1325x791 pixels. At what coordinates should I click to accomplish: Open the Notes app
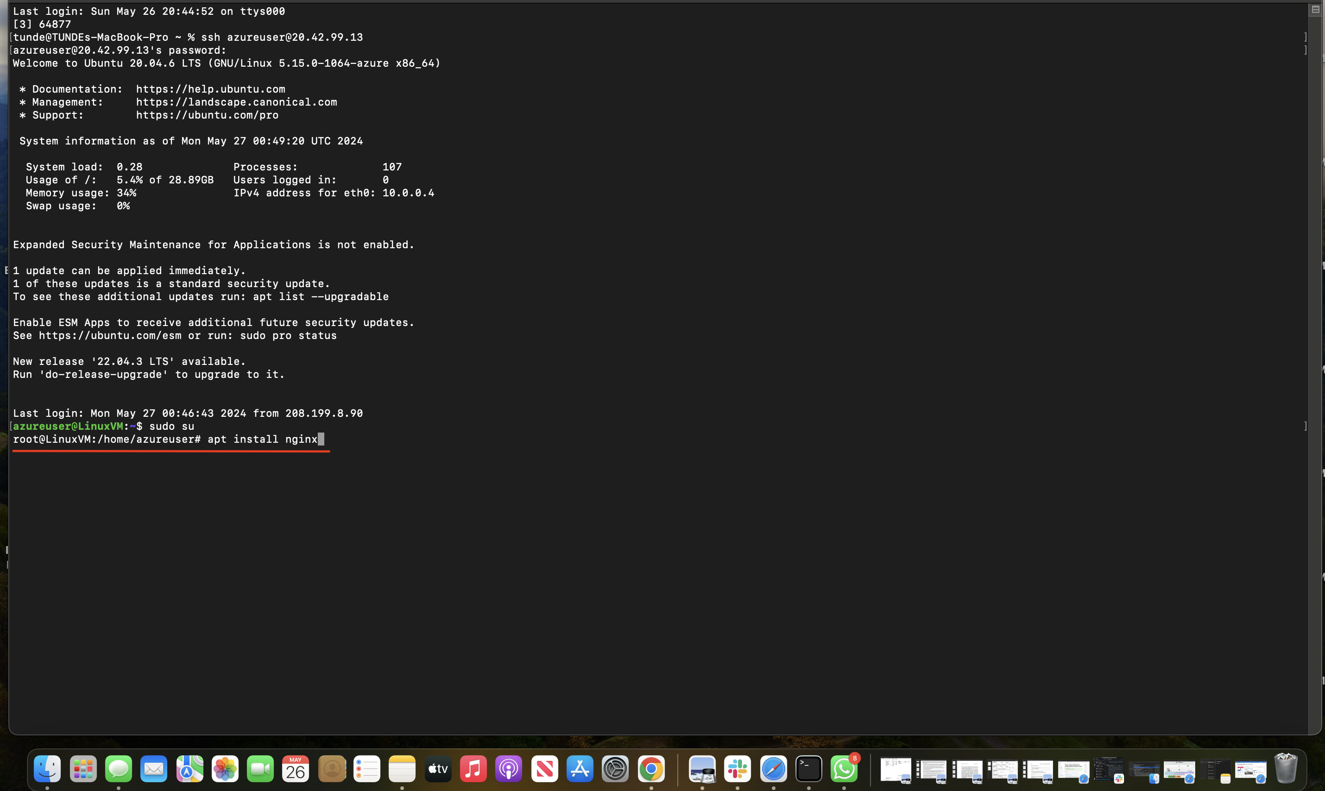coord(402,769)
